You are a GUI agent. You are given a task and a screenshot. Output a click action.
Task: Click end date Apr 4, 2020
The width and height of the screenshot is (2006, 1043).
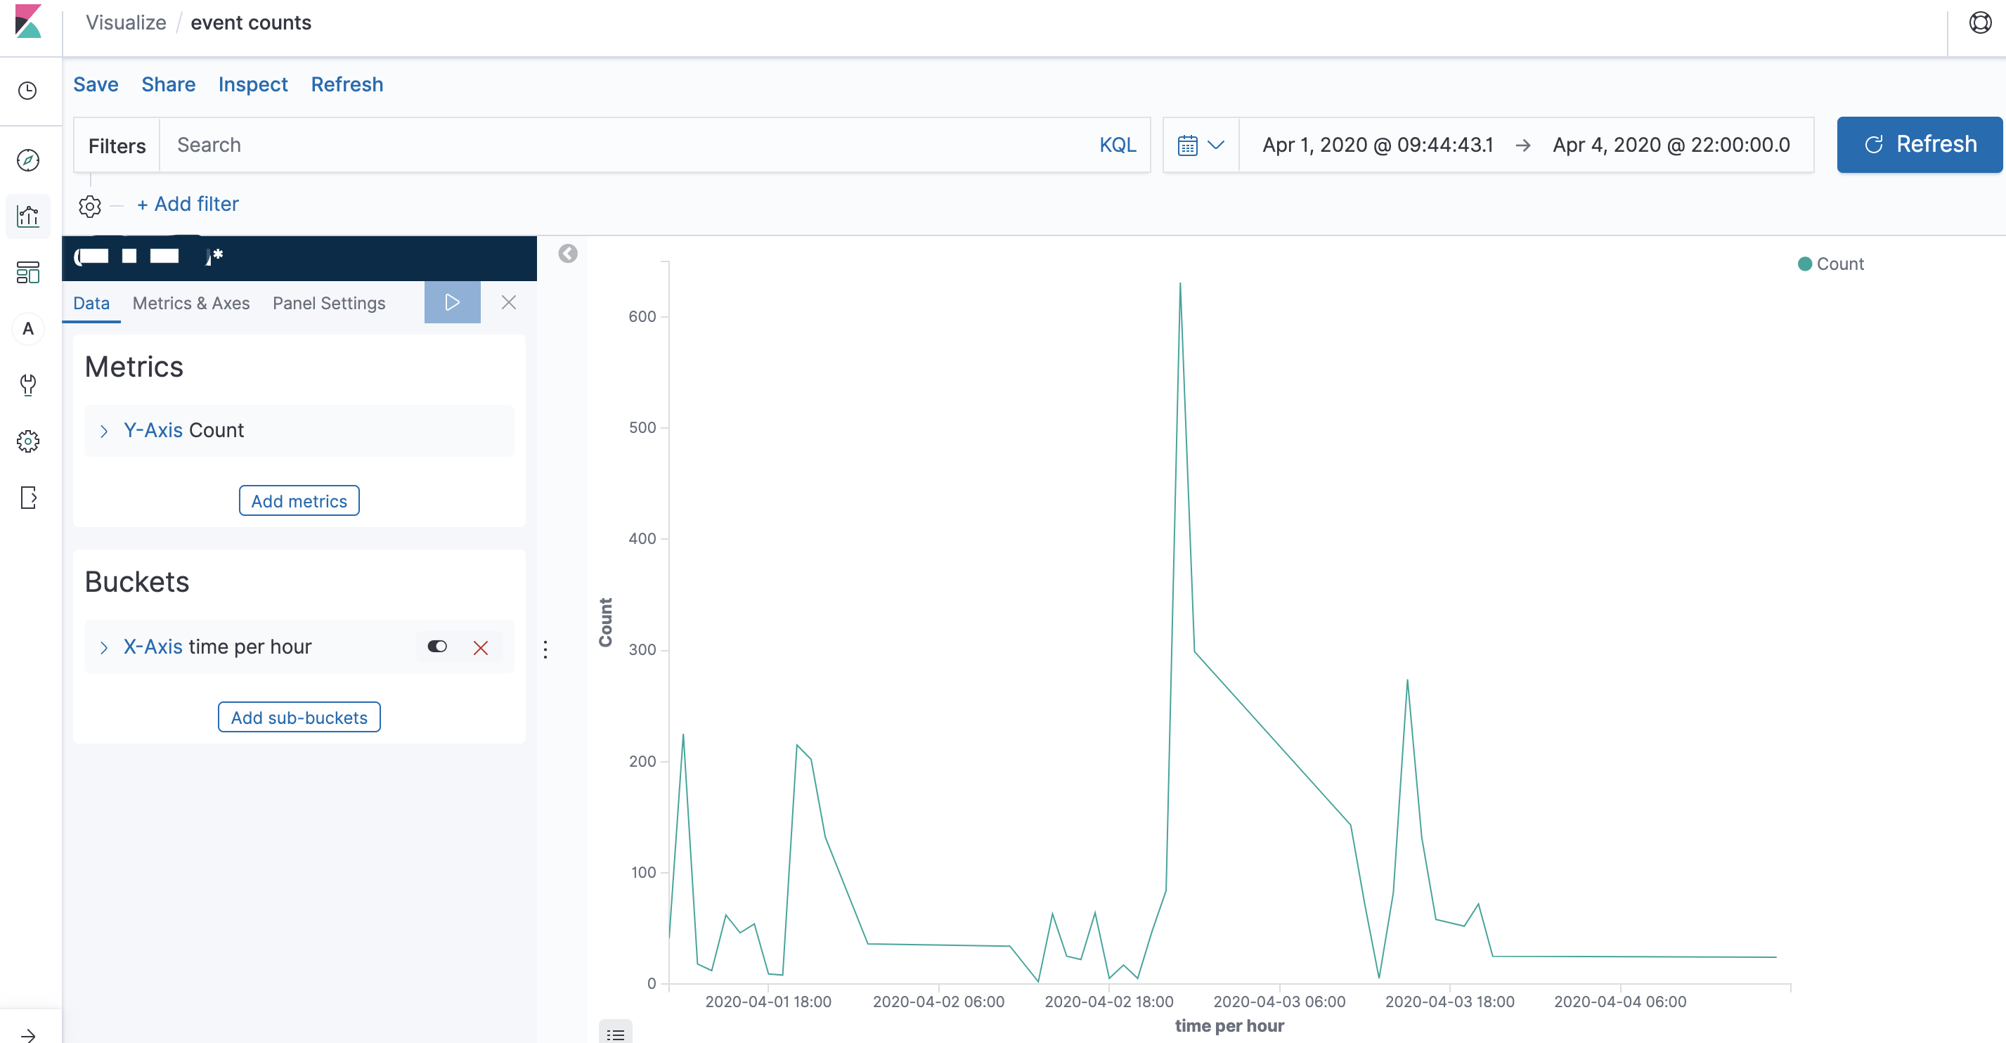pos(1671,145)
